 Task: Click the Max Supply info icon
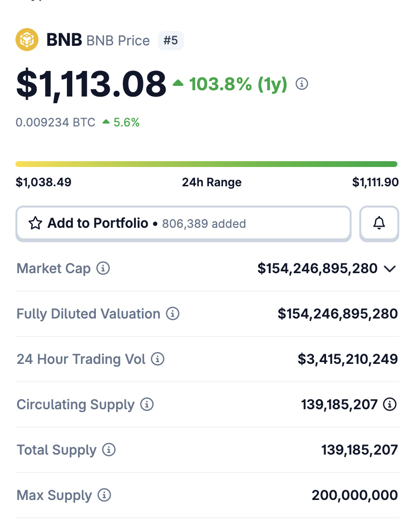[x=105, y=495]
